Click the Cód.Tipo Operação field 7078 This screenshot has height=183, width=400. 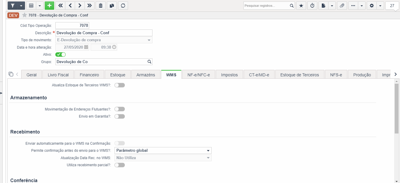pos(72,26)
